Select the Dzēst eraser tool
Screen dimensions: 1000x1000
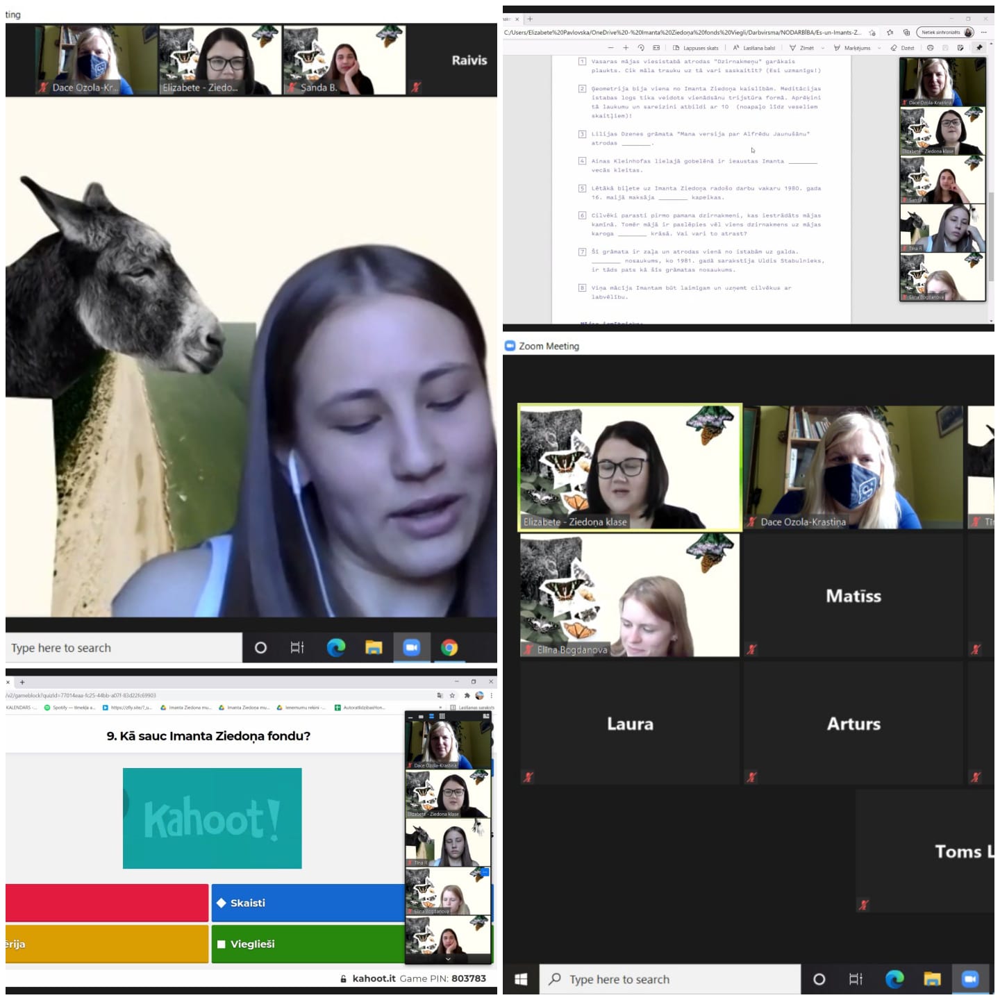pyautogui.click(x=903, y=48)
